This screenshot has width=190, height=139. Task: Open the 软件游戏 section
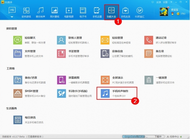26,13
